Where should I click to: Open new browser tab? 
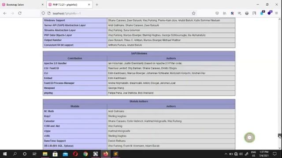coord(97,5)
